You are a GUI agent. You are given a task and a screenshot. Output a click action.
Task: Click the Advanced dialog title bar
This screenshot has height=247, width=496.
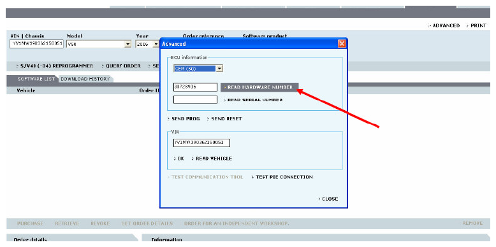248,43
